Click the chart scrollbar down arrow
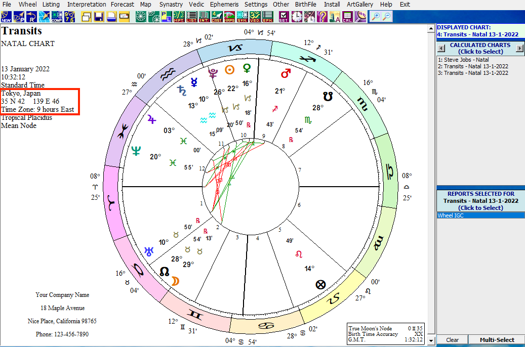The image size is (525, 347). click(x=431, y=340)
